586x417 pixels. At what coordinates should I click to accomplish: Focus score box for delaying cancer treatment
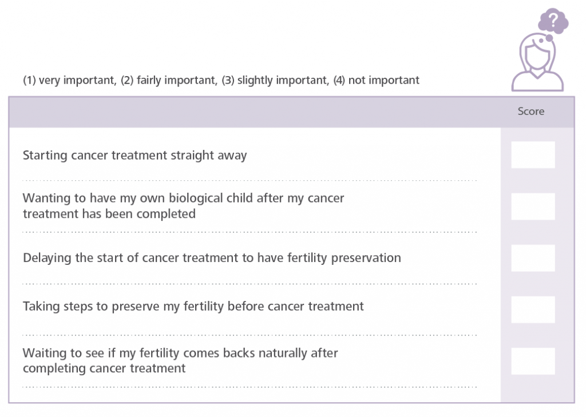(x=533, y=258)
